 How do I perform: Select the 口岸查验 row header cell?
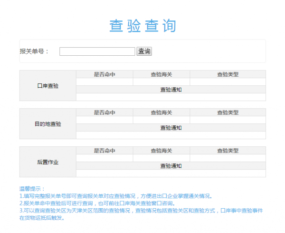tap(47, 86)
